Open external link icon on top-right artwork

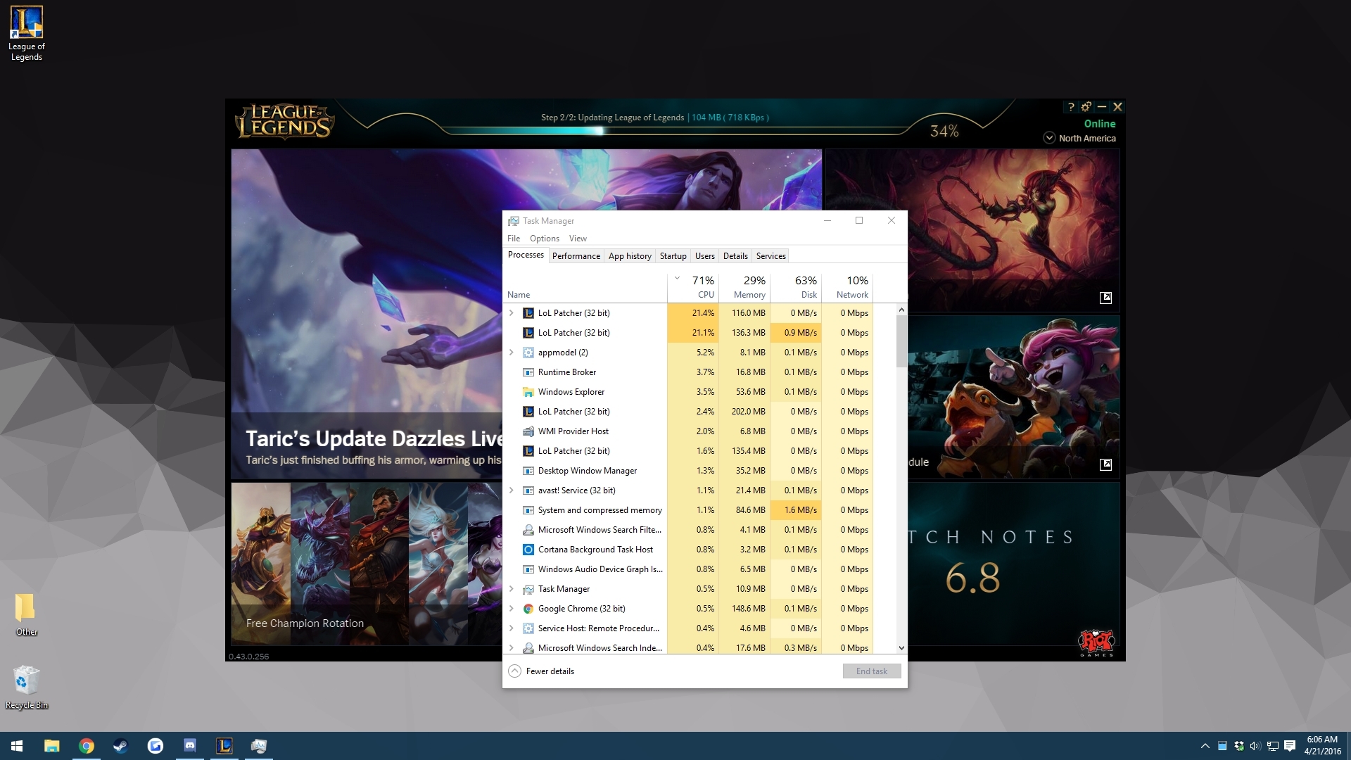click(1106, 298)
